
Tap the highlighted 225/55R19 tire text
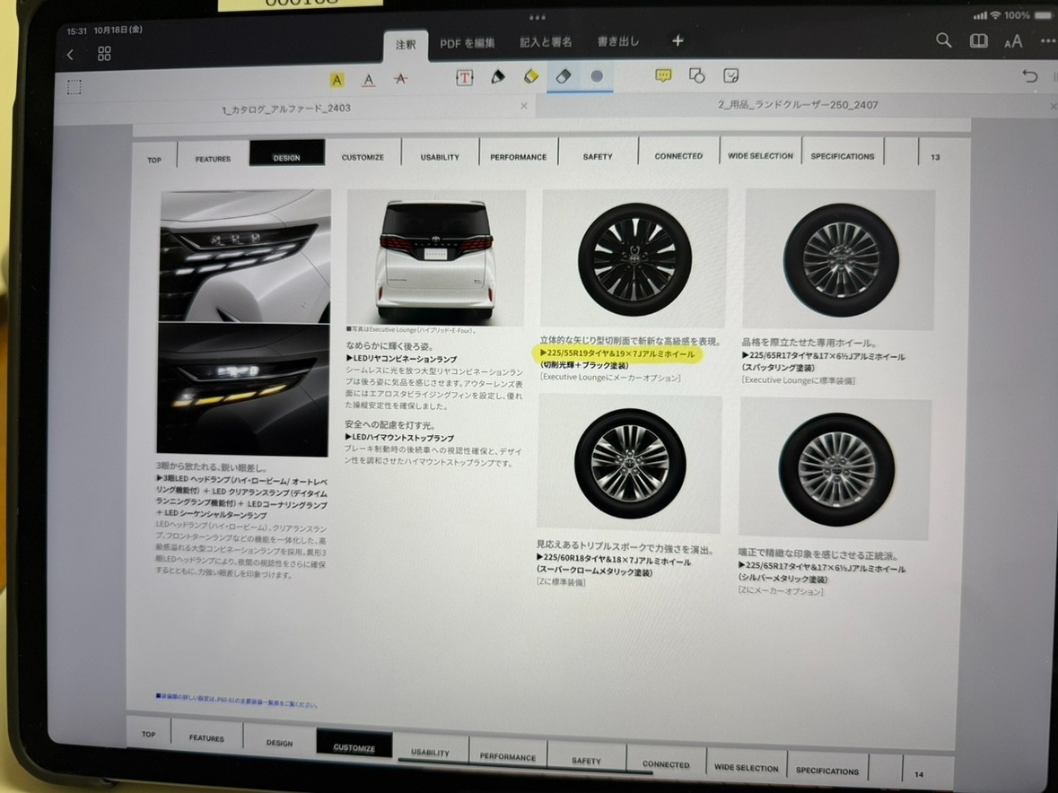(618, 353)
